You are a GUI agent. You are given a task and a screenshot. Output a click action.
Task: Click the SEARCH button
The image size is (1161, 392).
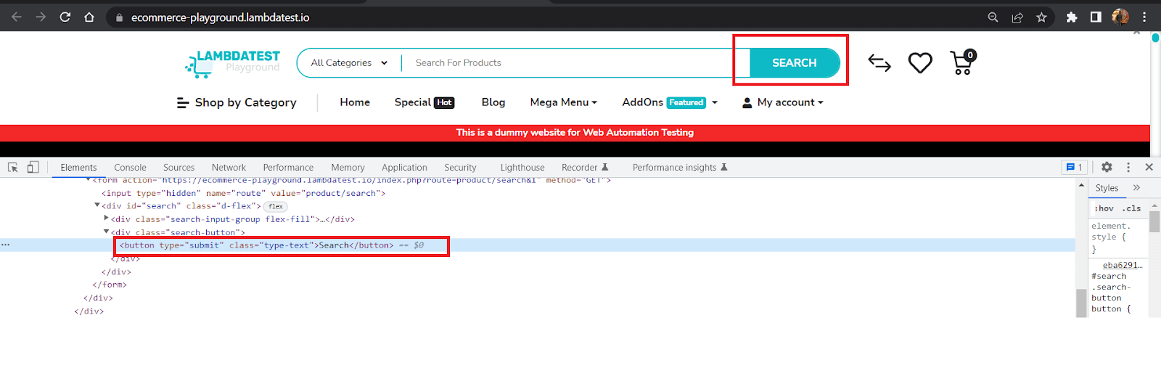point(795,63)
